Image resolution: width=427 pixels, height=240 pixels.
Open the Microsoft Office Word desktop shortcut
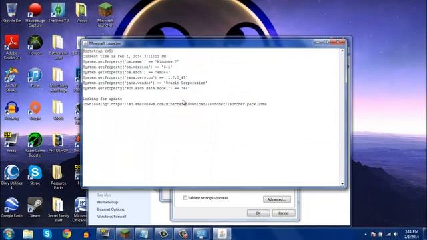[x=80, y=209]
